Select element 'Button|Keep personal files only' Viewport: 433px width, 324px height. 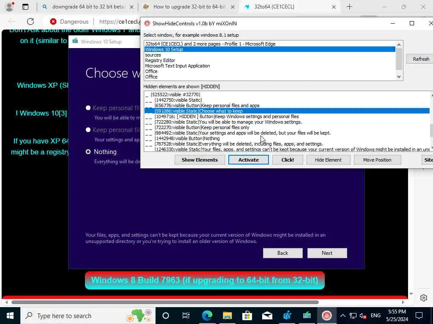pyautogui.click(x=287, y=127)
